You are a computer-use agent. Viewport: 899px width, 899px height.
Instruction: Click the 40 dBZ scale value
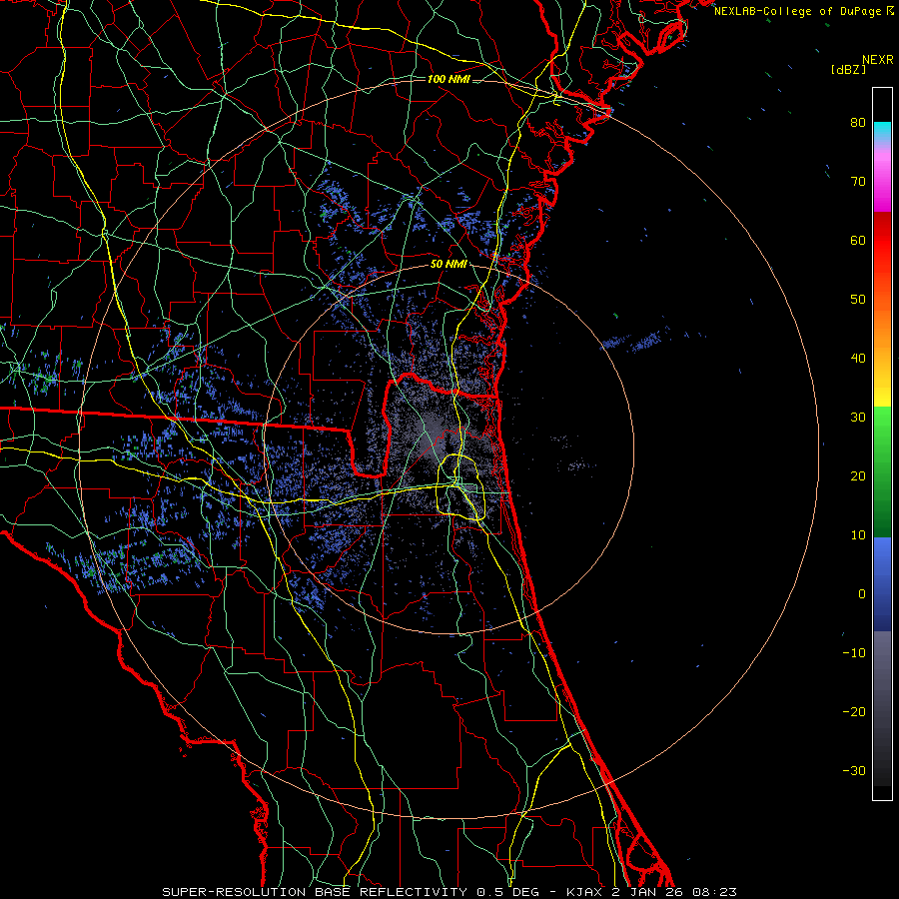pyautogui.click(x=858, y=359)
